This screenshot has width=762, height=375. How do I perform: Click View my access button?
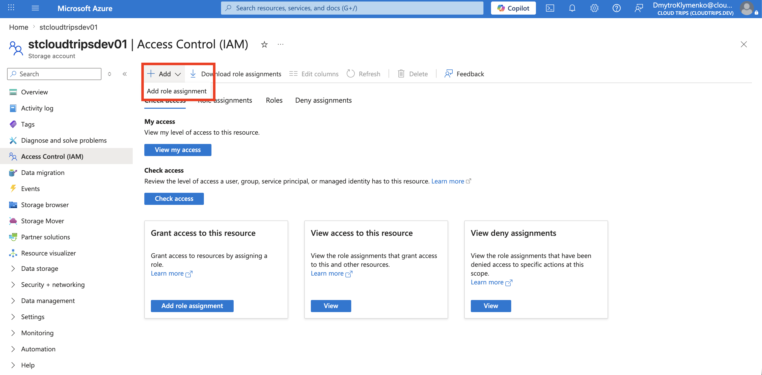pyautogui.click(x=178, y=150)
